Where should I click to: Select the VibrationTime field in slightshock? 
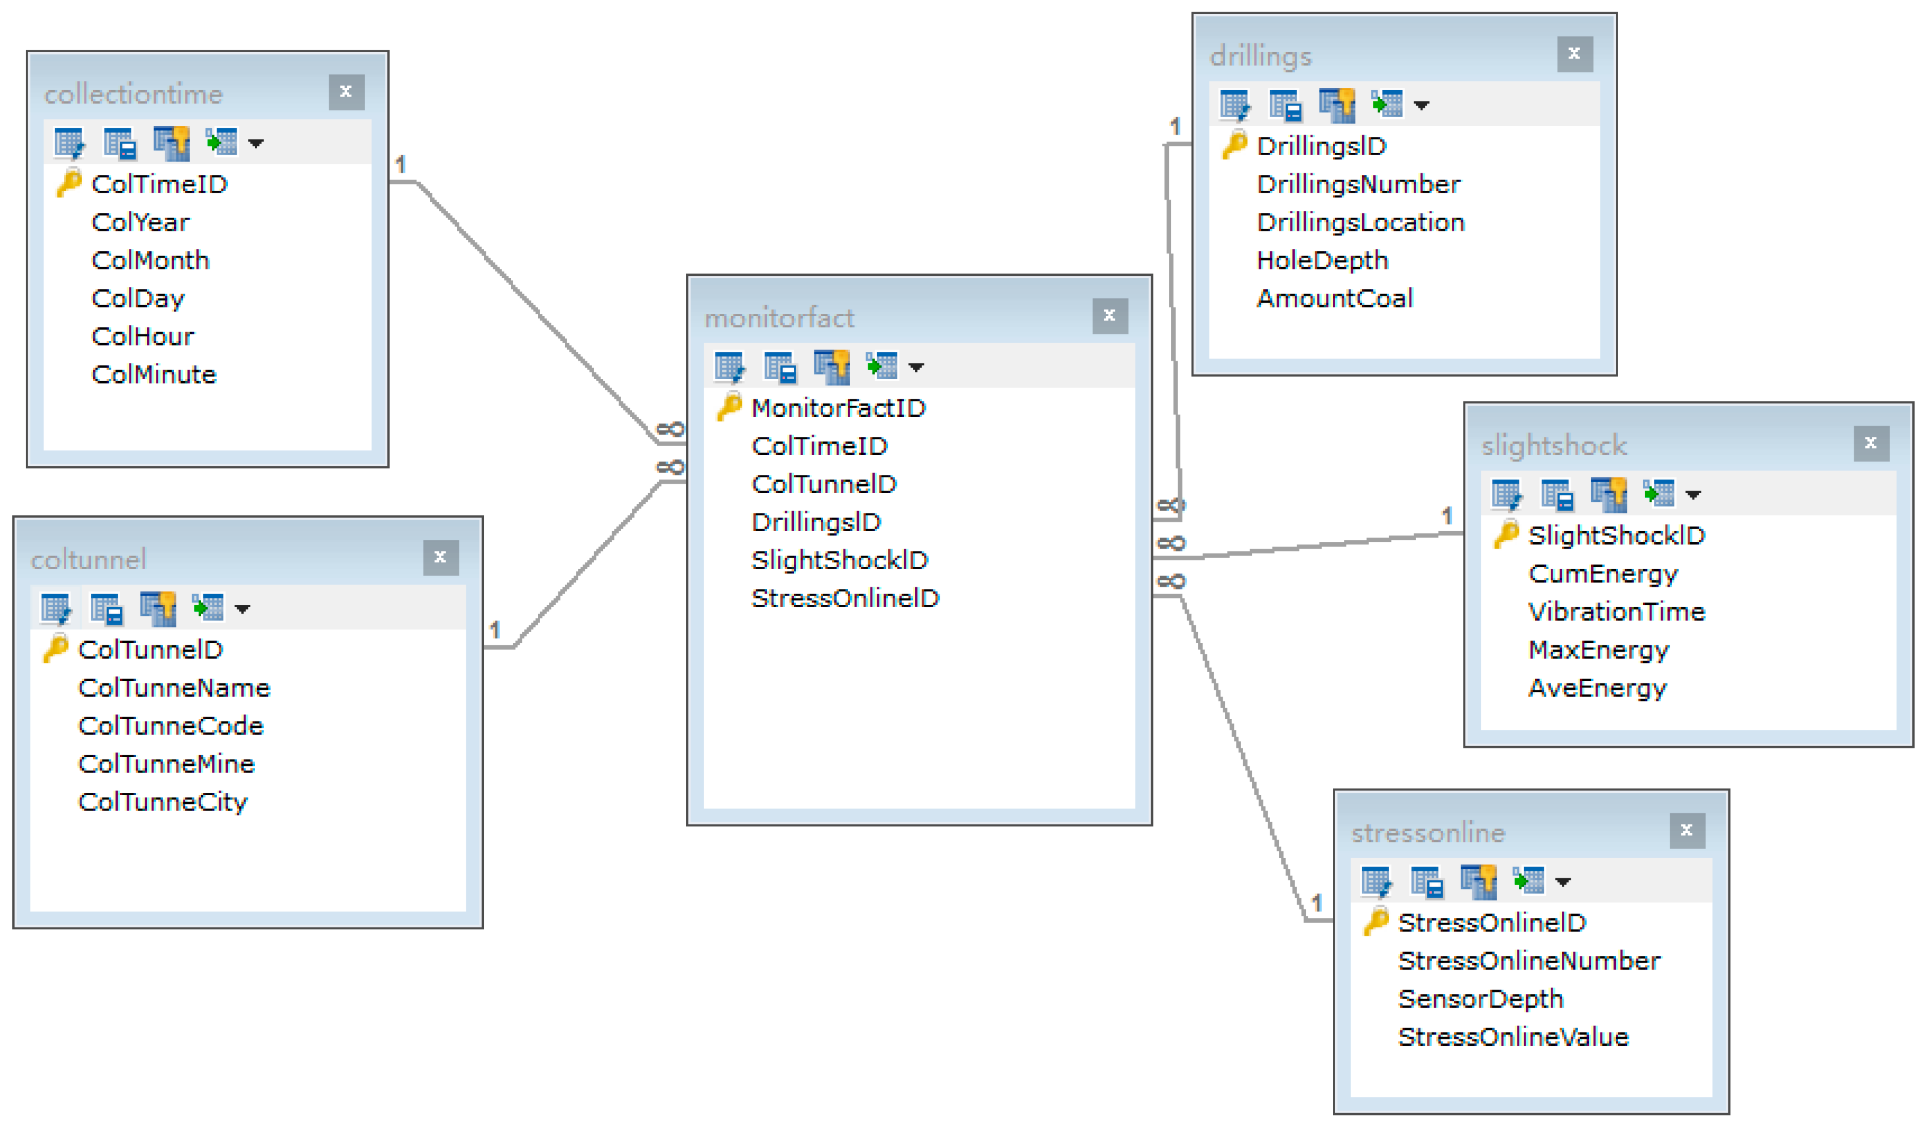(1616, 612)
